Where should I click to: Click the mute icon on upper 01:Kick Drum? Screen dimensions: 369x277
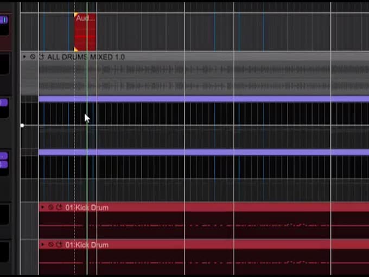50,207
